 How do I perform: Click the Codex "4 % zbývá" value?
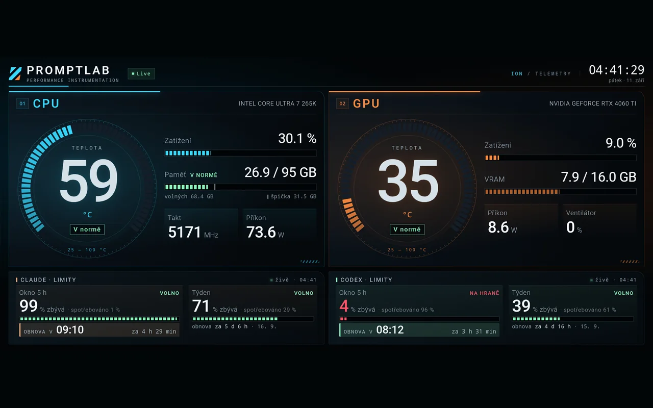[358, 307]
